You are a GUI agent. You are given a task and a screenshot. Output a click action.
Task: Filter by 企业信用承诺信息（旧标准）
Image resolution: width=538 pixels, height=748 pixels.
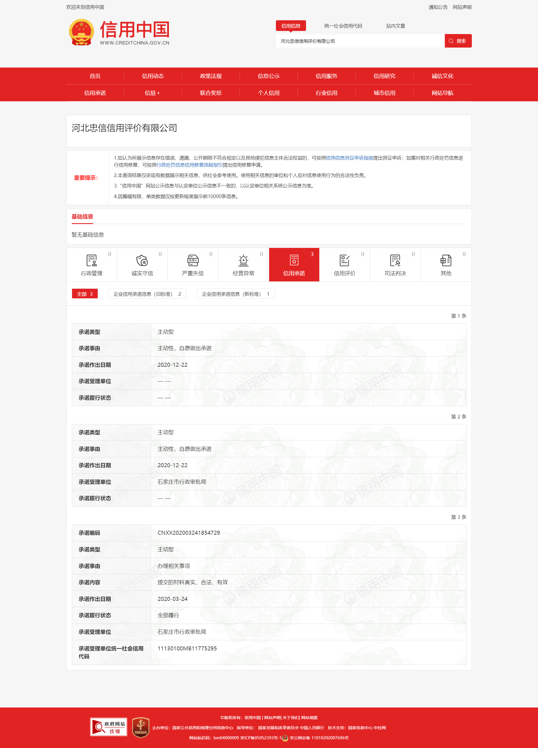[x=147, y=294]
